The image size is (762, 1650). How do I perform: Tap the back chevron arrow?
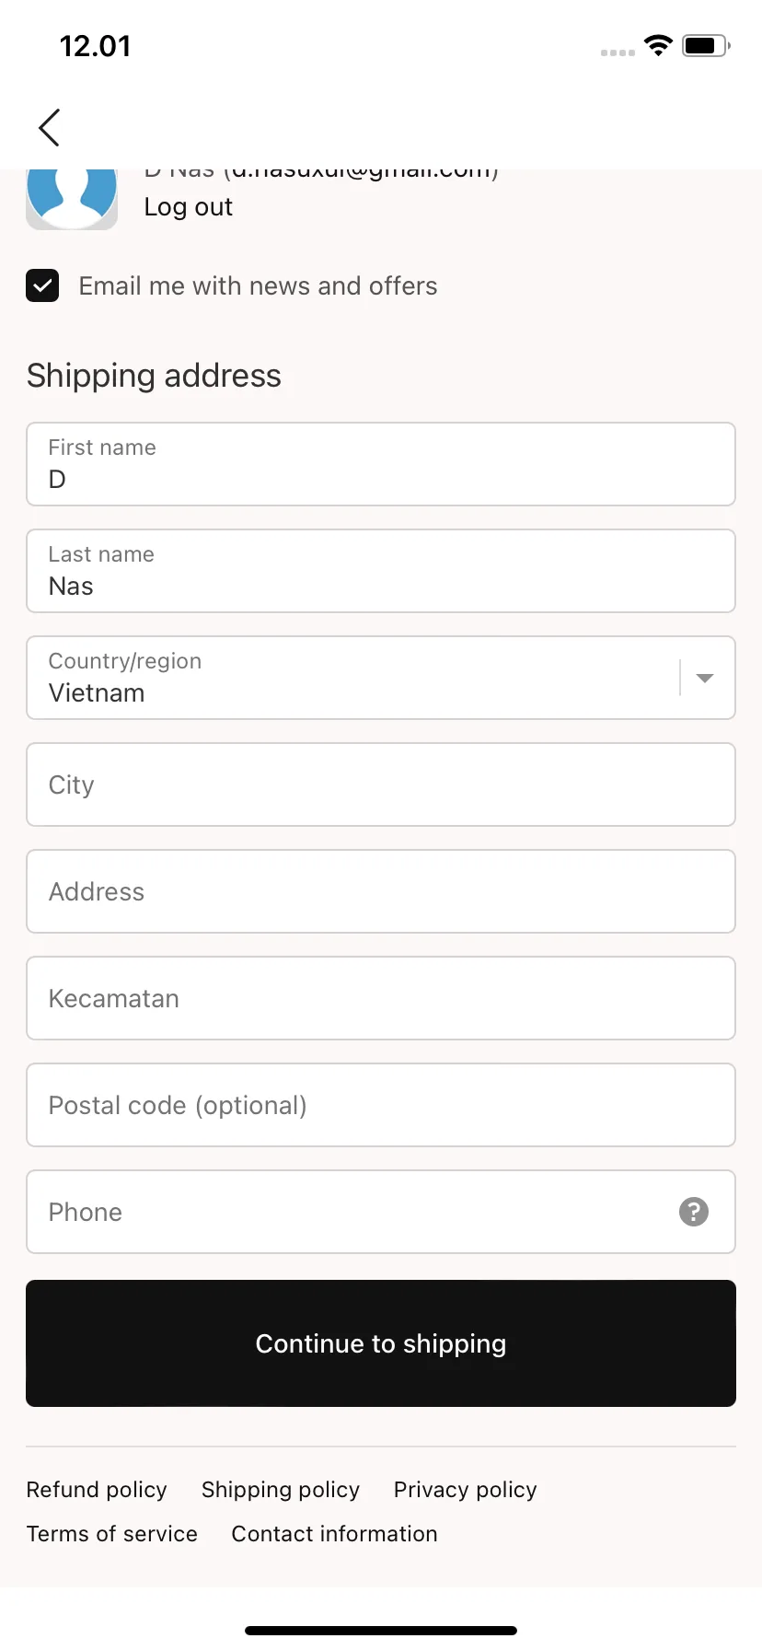pos(50,127)
